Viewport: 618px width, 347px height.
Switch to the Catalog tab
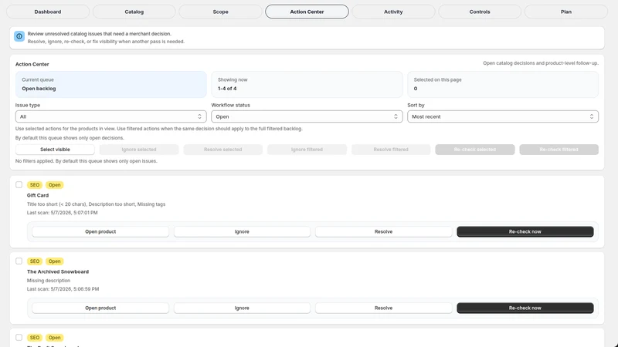pos(134,12)
